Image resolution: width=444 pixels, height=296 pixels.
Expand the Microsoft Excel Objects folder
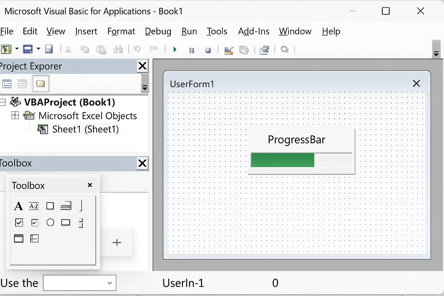point(15,116)
